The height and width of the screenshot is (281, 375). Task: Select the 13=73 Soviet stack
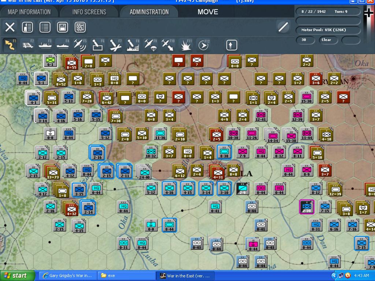pos(53,172)
